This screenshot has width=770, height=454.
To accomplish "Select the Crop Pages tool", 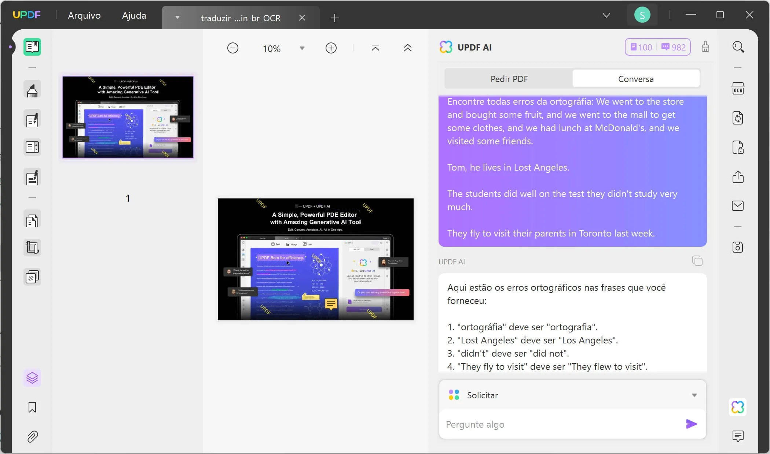I will (32, 248).
